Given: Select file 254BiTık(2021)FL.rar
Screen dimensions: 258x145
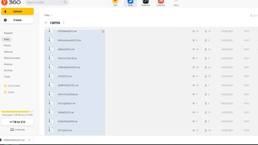Looking at the screenshot, I should 68,85.
